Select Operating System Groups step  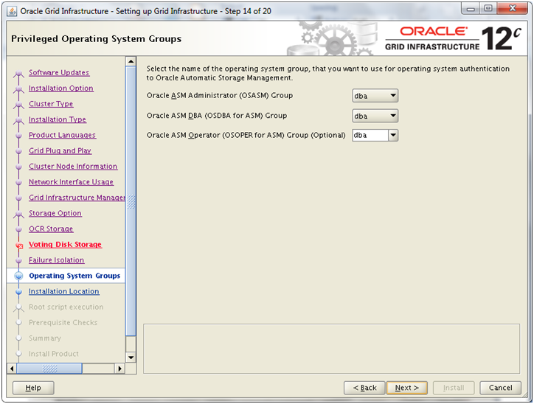pos(74,276)
